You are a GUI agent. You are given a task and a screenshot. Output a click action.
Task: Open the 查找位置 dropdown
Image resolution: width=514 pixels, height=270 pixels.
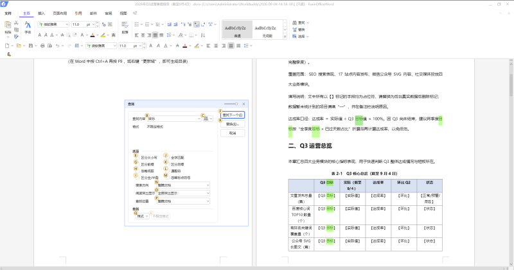click(183, 201)
